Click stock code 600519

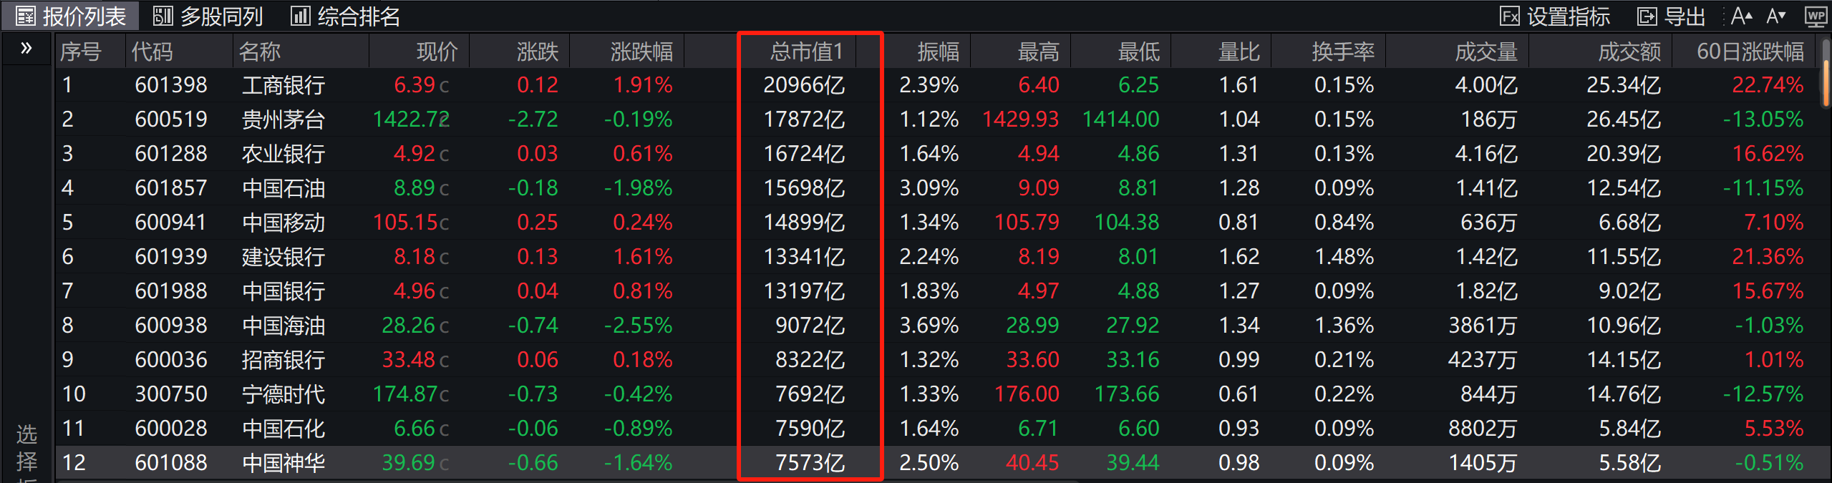[171, 119]
